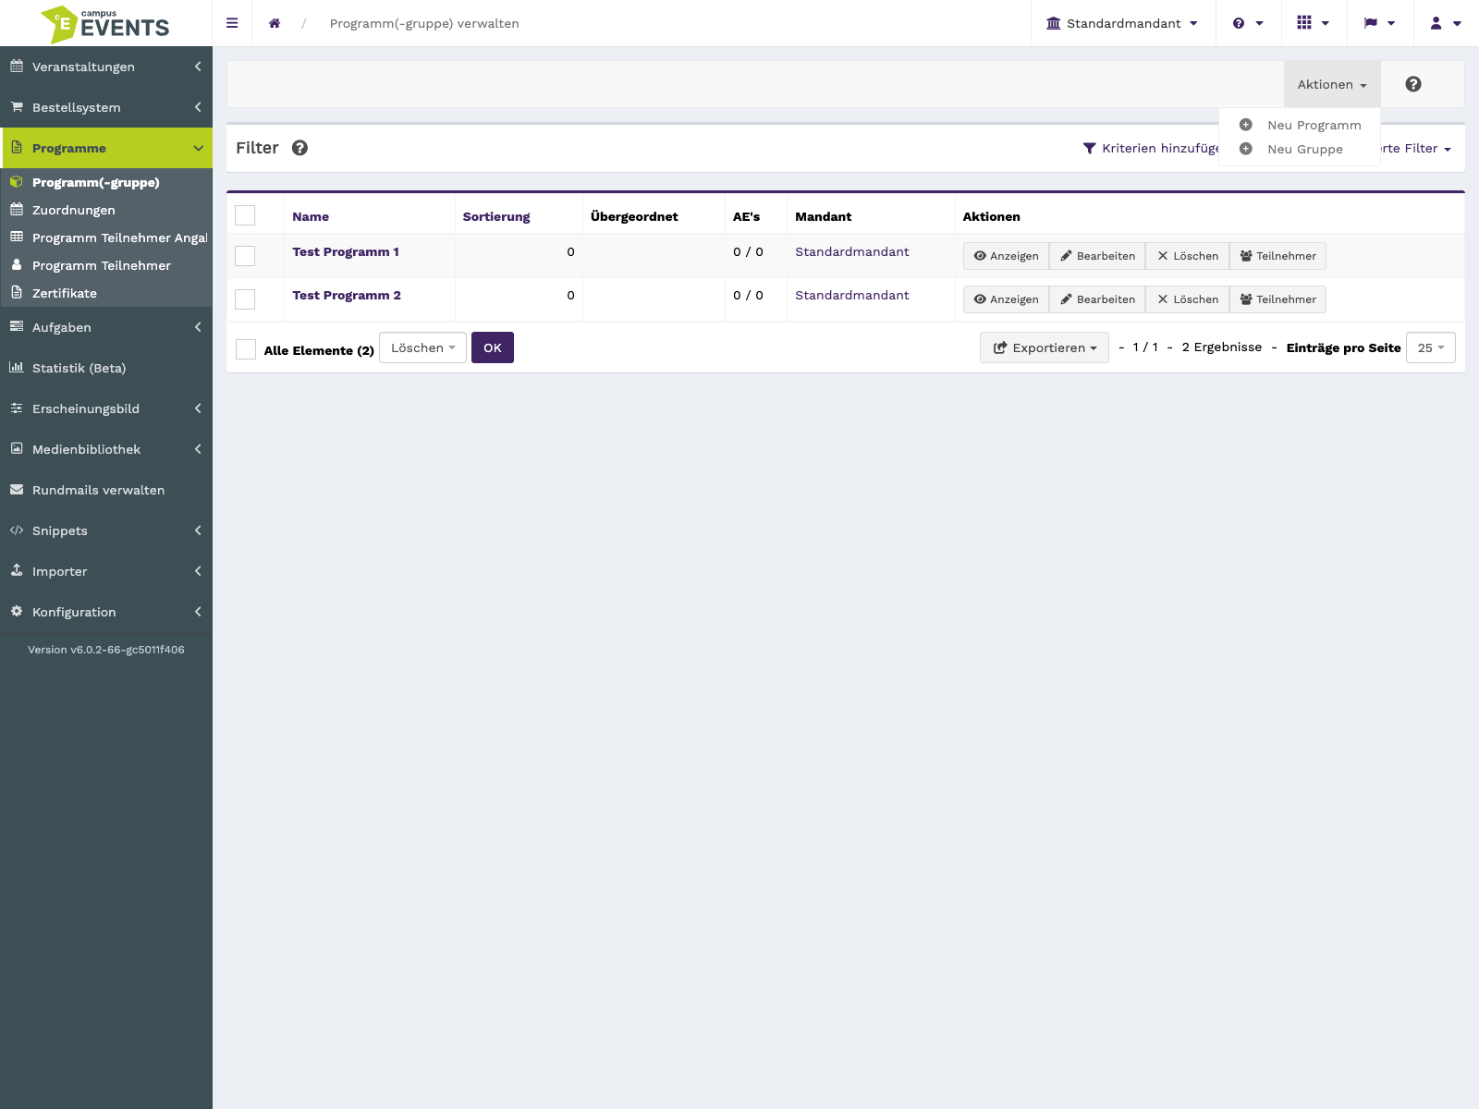This screenshot has height=1109, width=1479.
Task: Click Löschen for Test Programm 1
Action: (1188, 256)
